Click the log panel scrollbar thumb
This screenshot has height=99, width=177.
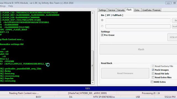point(93,66)
